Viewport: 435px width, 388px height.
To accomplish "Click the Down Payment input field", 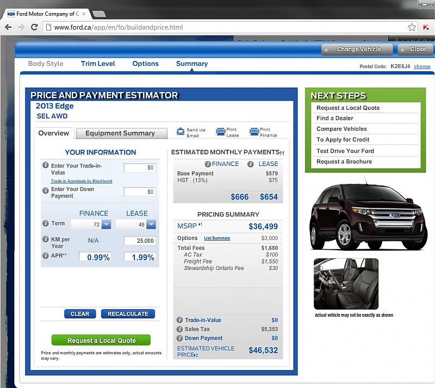I will pos(140,192).
